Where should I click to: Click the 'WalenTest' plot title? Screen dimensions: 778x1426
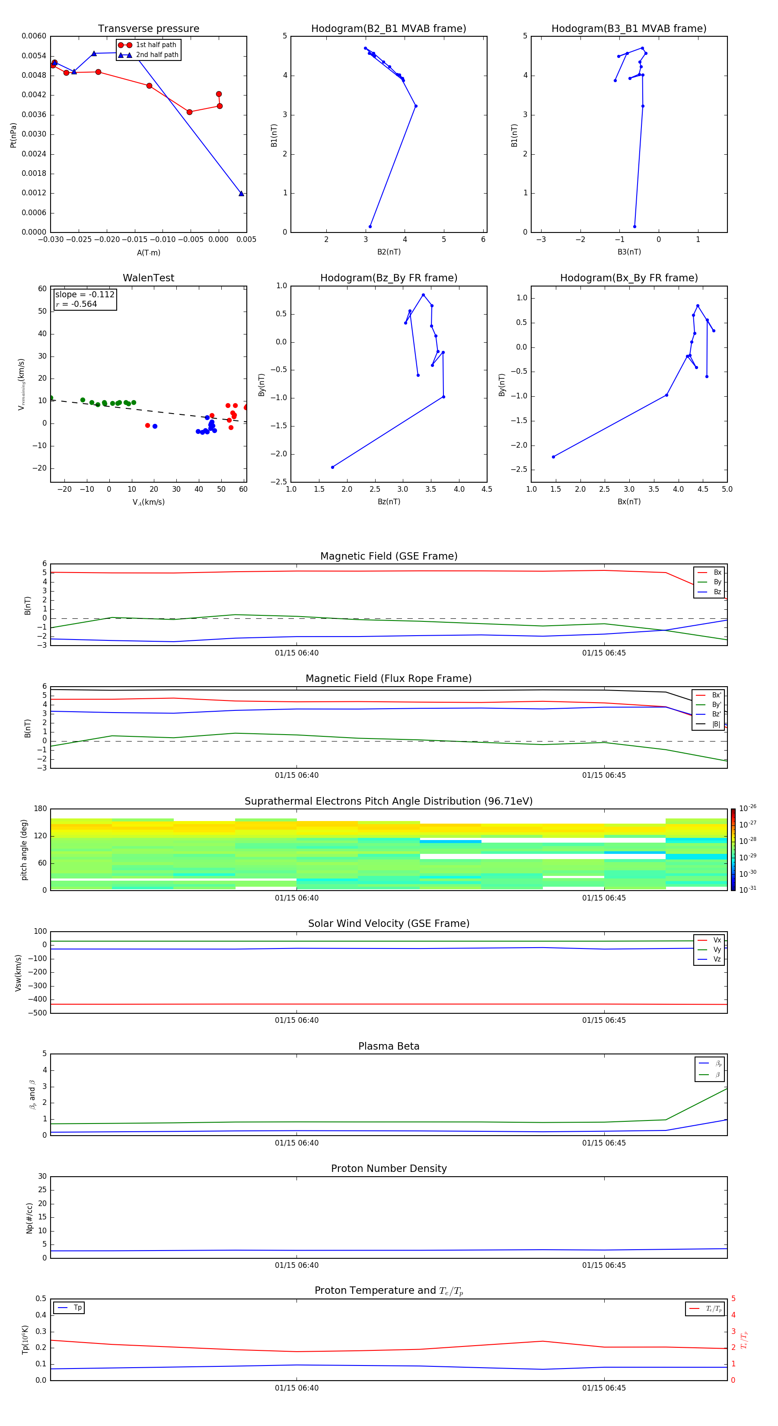click(x=148, y=278)
